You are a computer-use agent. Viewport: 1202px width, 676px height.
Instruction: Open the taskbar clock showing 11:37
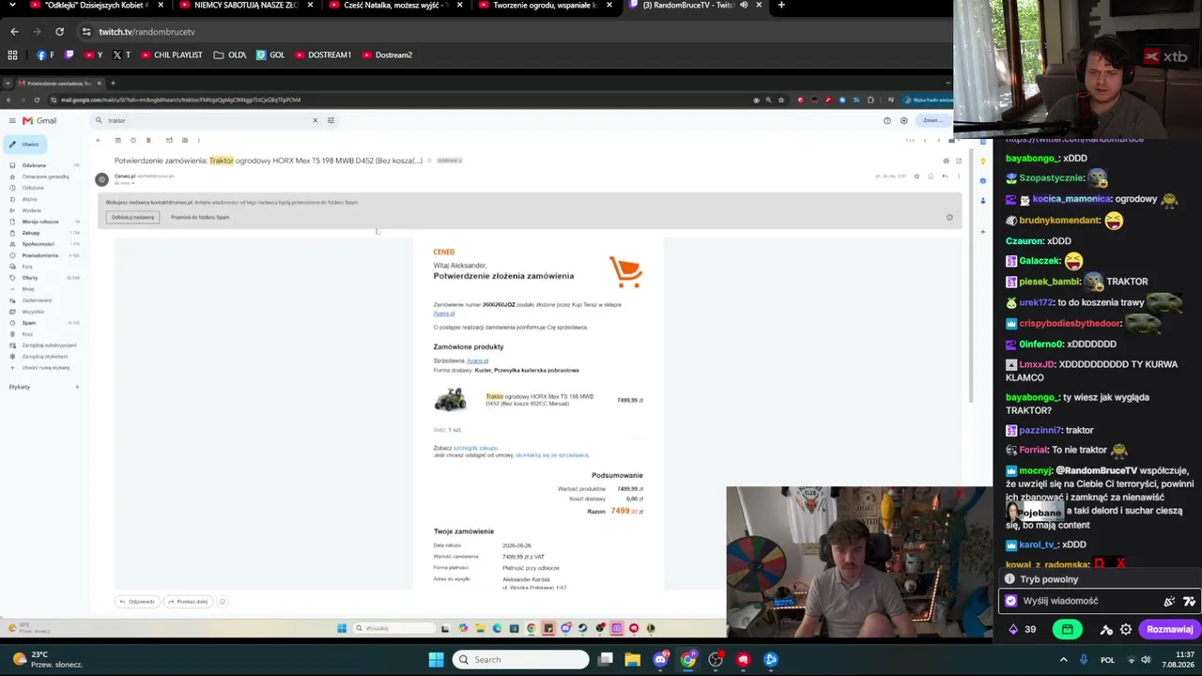(1178, 660)
